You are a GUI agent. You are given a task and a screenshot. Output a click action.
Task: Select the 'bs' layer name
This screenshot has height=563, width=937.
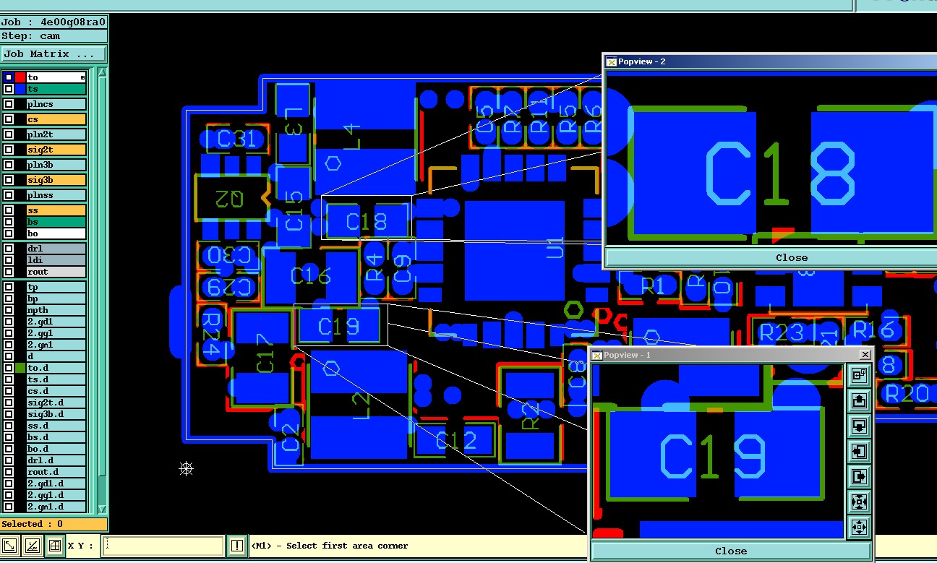coord(56,222)
